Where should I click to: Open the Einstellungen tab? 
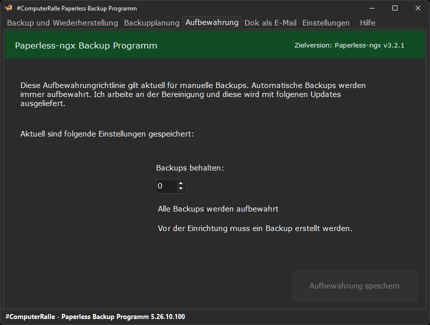tap(326, 23)
